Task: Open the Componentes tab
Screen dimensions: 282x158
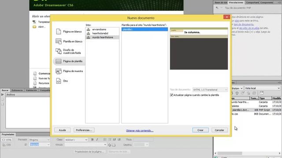Action: (x=267, y=3)
